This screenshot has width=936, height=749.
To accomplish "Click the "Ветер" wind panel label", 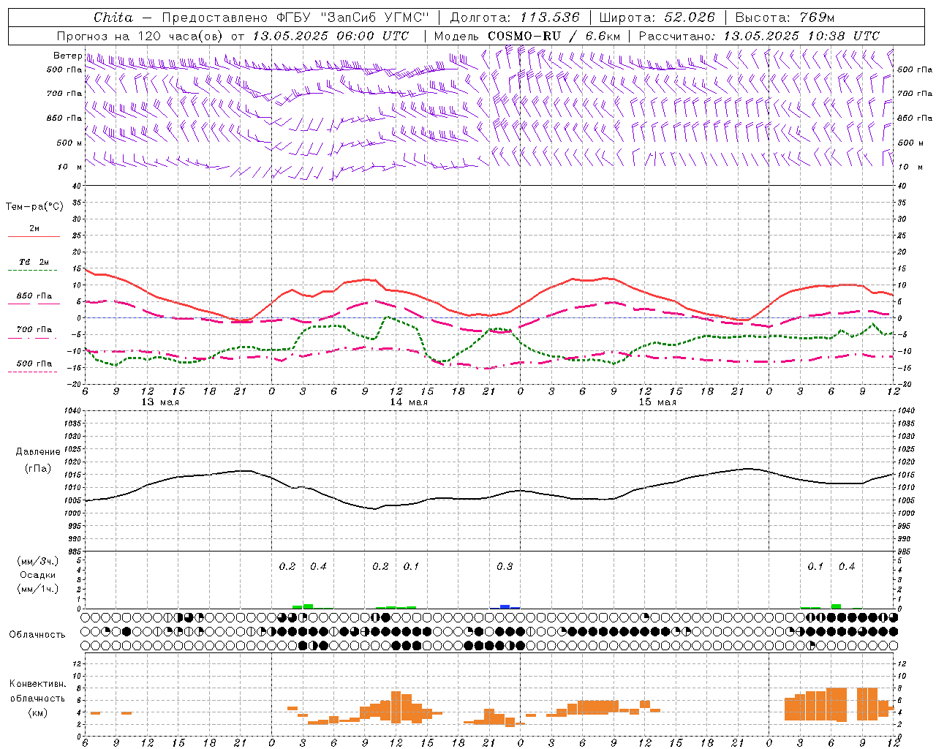I will tap(67, 56).
